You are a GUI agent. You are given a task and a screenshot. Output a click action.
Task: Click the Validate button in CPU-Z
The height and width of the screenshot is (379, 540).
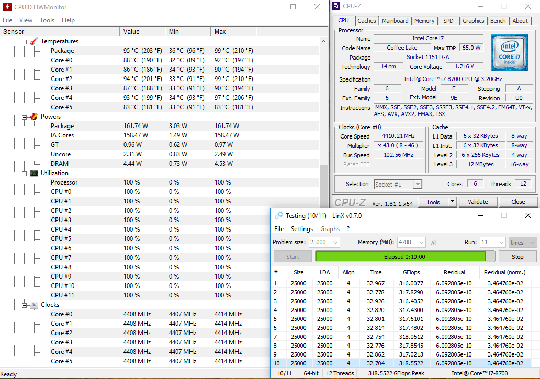[478, 202]
